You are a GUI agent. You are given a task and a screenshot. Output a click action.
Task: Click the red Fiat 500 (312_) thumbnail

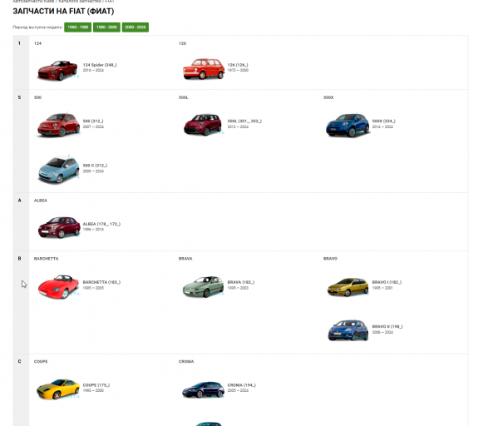pyautogui.click(x=58, y=125)
